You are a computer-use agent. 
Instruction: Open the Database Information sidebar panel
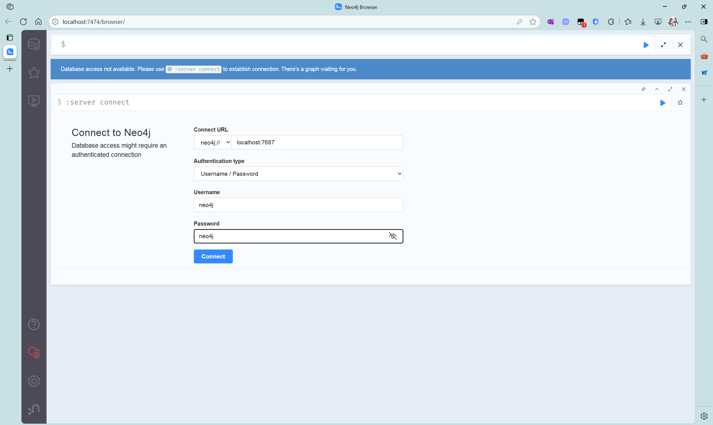pos(34,44)
